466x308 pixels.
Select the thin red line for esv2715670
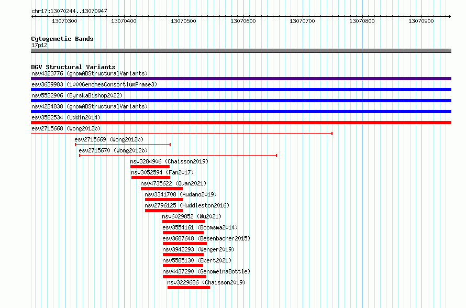[178, 156]
